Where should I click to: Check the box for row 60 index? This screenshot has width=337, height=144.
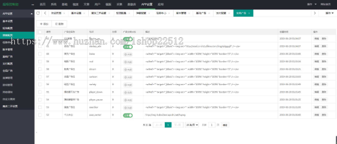click(x=40, y=54)
